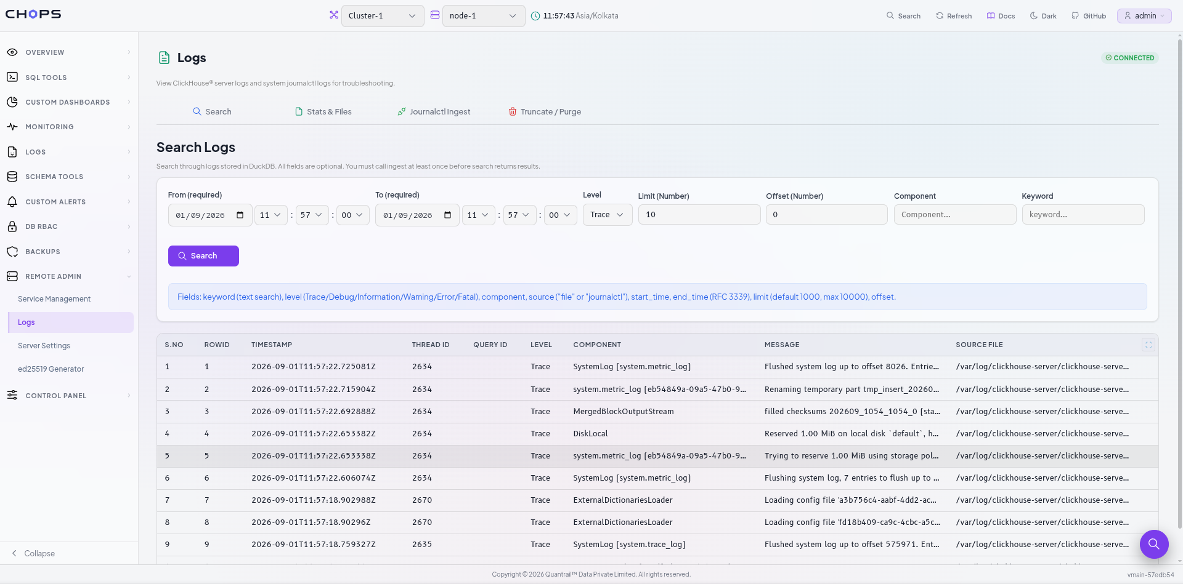Image resolution: width=1183 pixels, height=584 pixels.
Task: Click the purple Search button
Action: (x=203, y=256)
